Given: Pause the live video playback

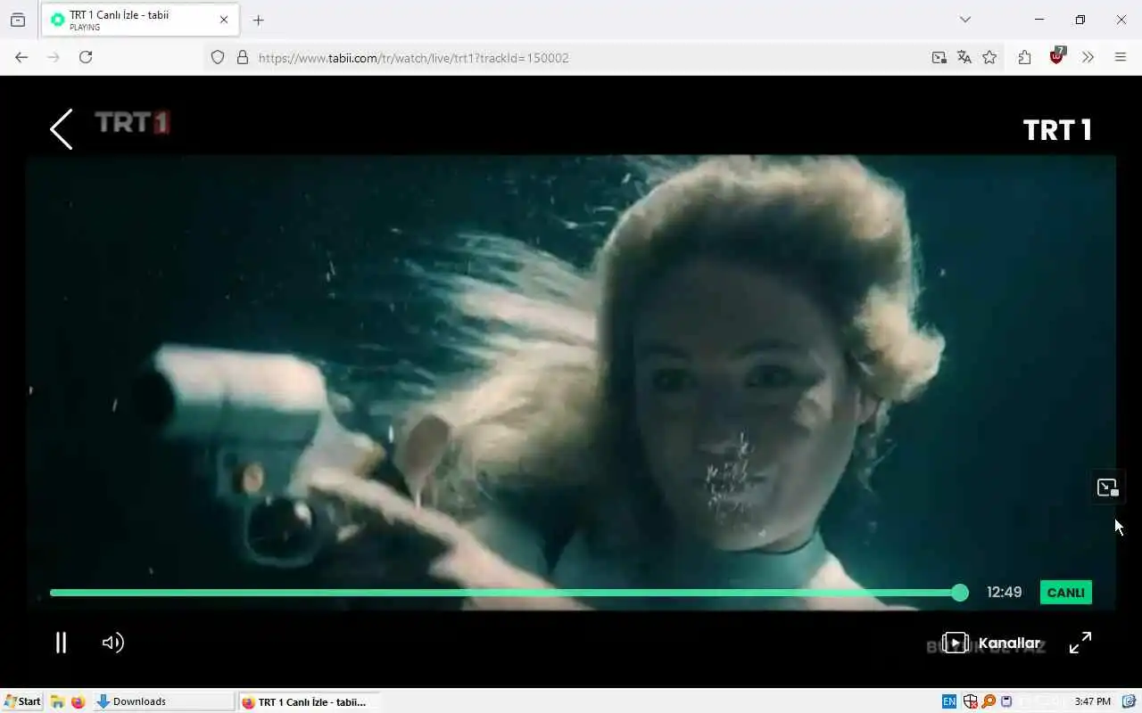Looking at the screenshot, I should click(61, 643).
